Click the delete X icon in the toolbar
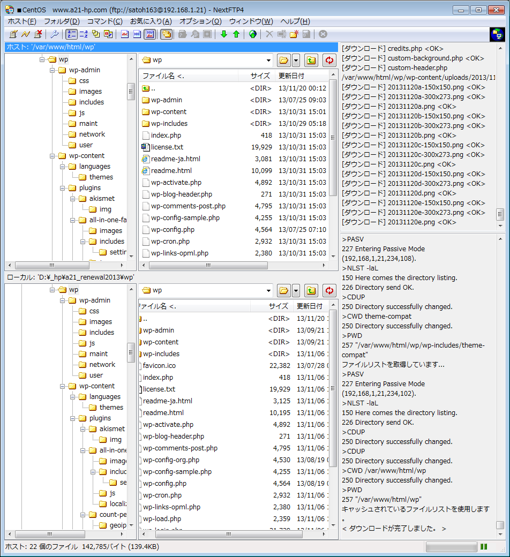The image size is (510, 557). point(269,34)
